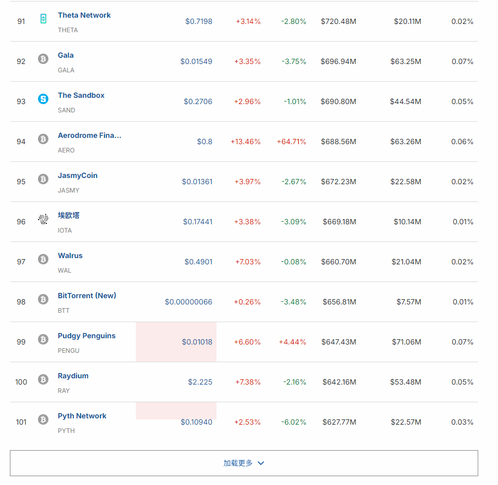Click BitTorrent price $0.00000066
Viewport: 498px width, 485px height.
coord(189,302)
